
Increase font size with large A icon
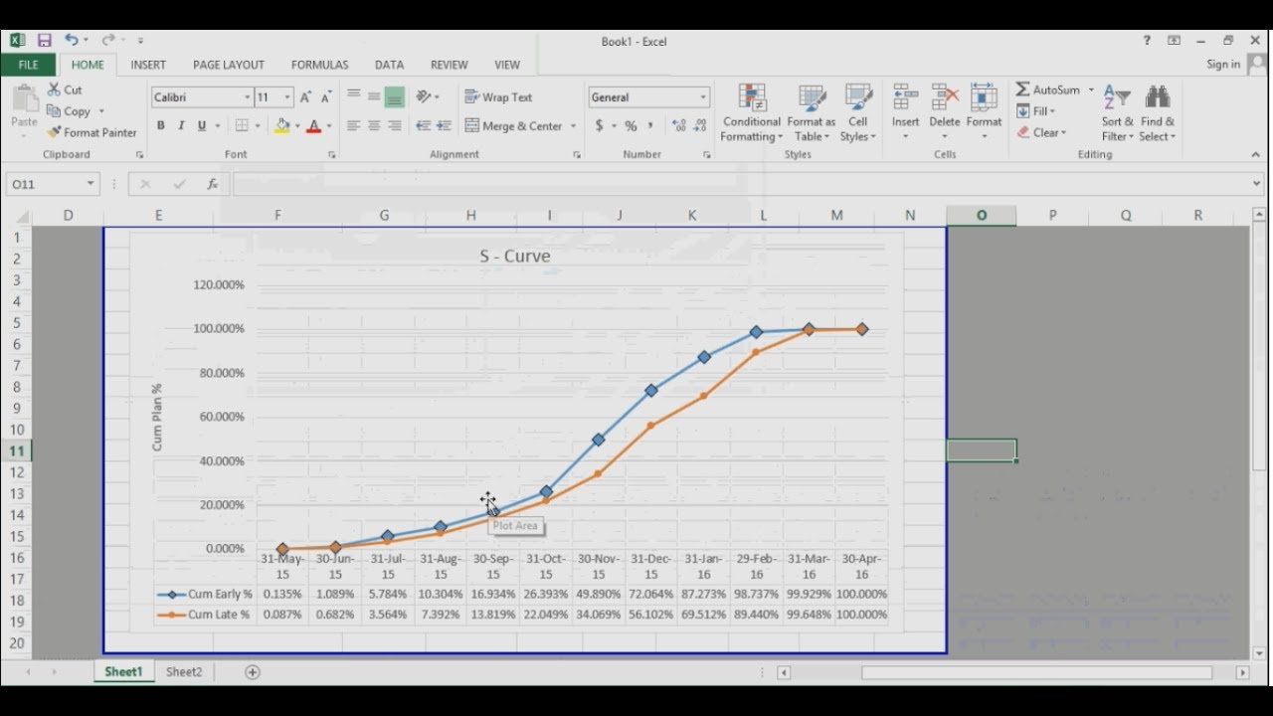point(305,97)
